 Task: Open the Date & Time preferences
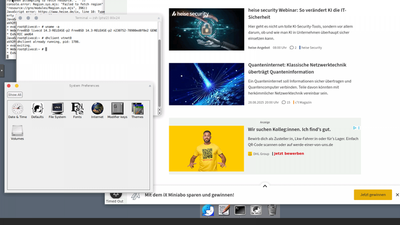[x=17, y=111]
